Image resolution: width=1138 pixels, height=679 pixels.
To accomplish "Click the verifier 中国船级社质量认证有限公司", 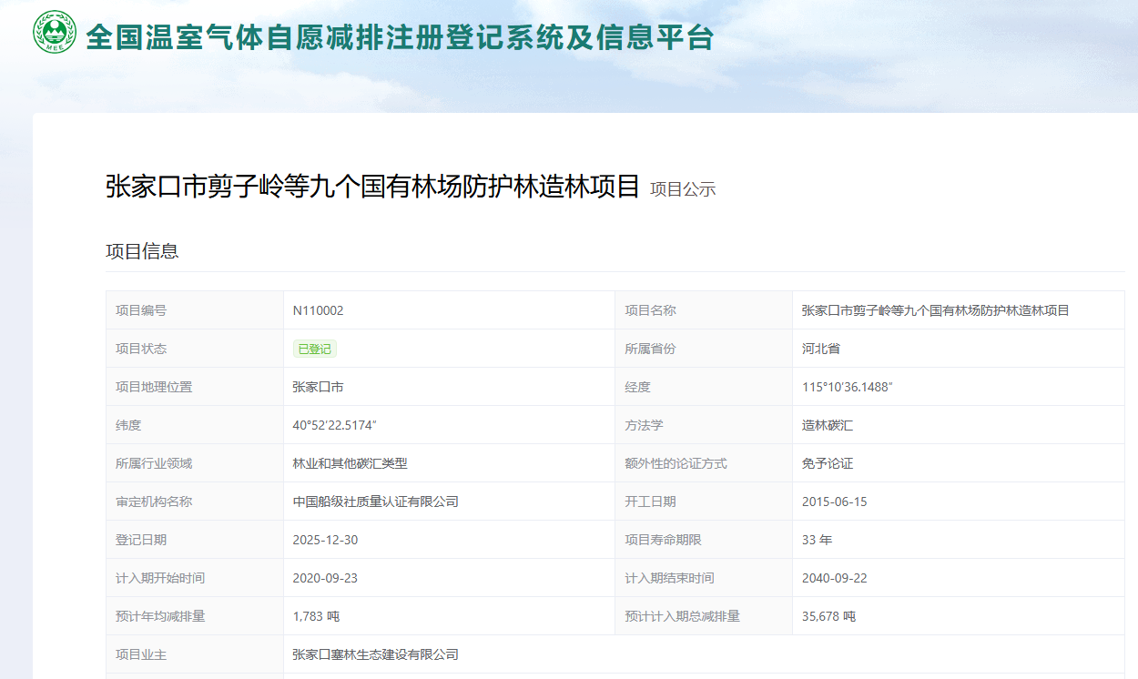I will point(375,502).
